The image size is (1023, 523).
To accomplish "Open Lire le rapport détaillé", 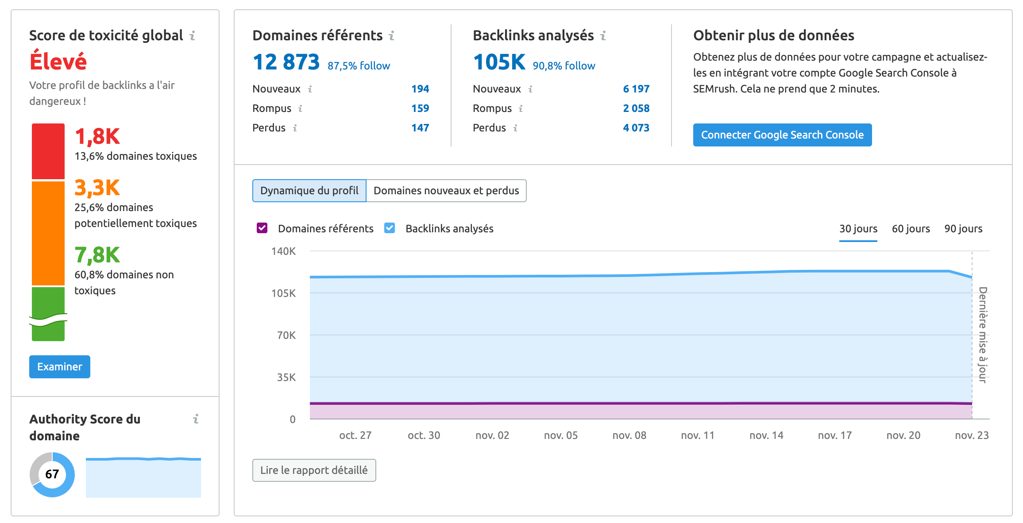I will (x=314, y=470).
